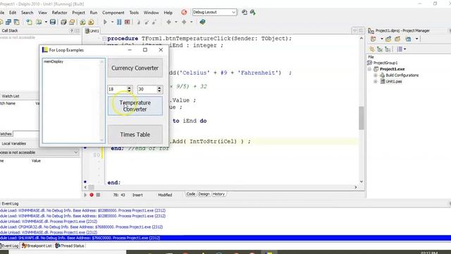
Task: Click the Program Reset stop icon
Action: tap(127, 22)
